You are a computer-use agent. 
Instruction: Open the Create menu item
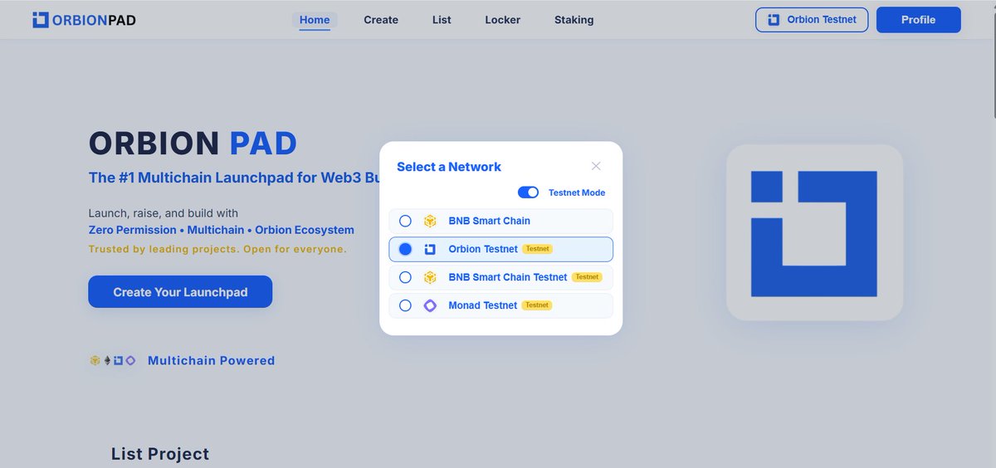pyautogui.click(x=381, y=20)
